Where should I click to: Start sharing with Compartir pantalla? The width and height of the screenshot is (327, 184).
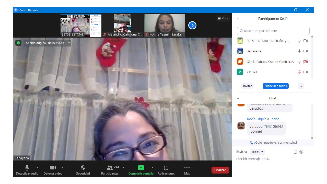[141, 170]
